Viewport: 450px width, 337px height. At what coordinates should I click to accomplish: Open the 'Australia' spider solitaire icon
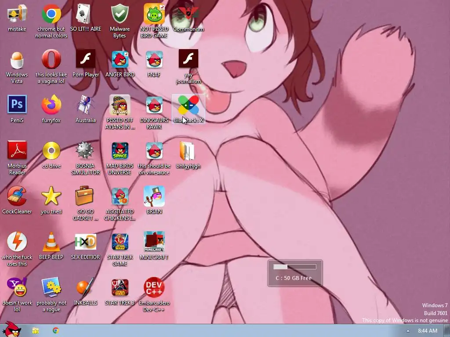pos(86,104)
